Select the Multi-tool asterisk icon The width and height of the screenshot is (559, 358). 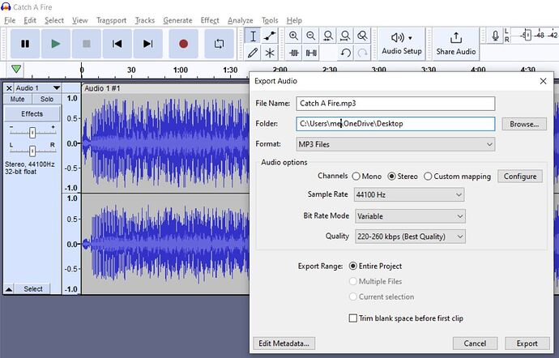click(x=270, y=53)
